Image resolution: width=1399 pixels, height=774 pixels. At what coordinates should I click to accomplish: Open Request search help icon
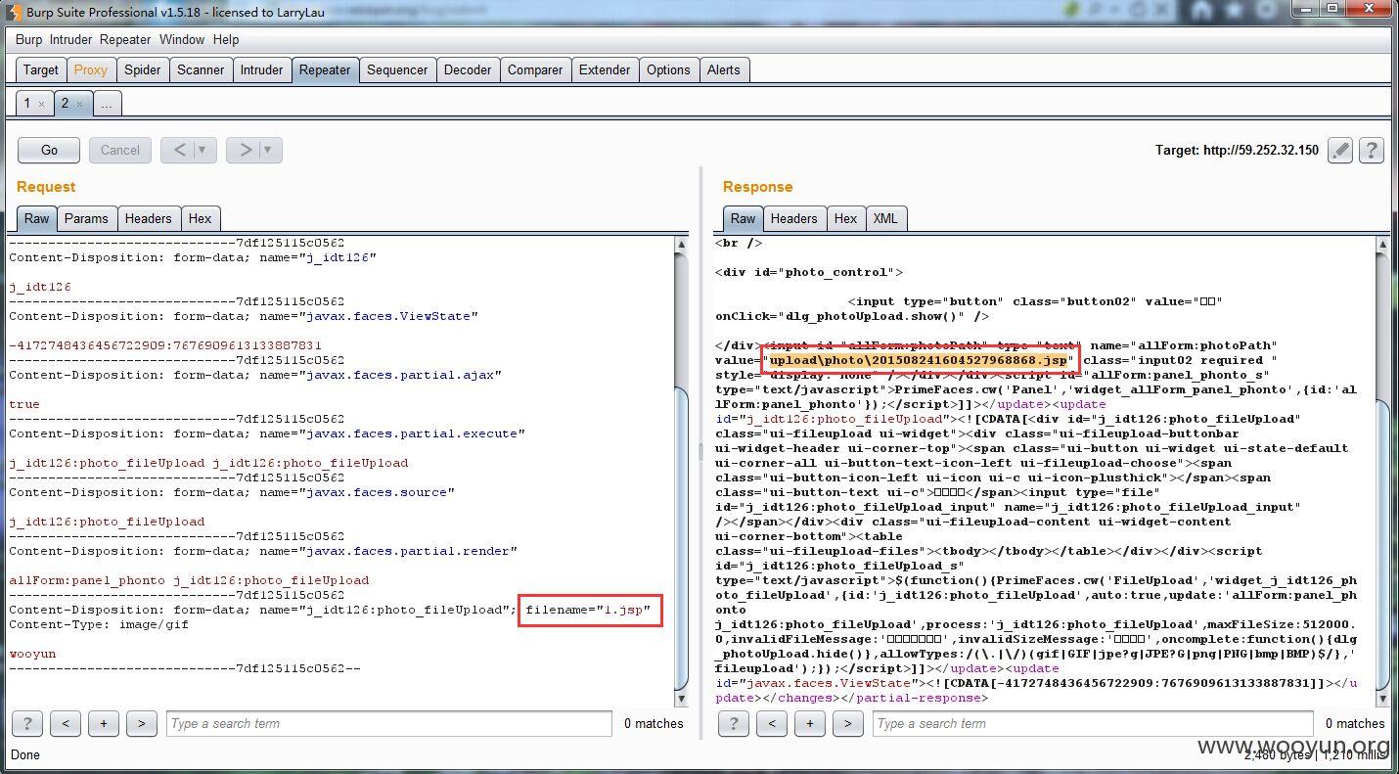point(26,723)
